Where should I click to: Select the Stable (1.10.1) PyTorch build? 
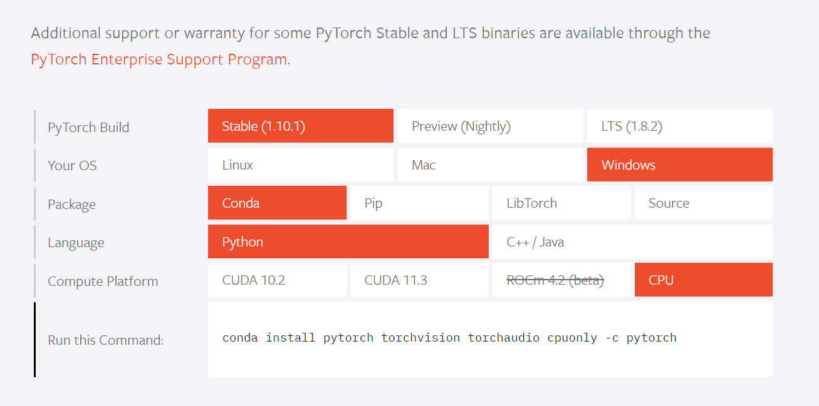click(300, 126)
